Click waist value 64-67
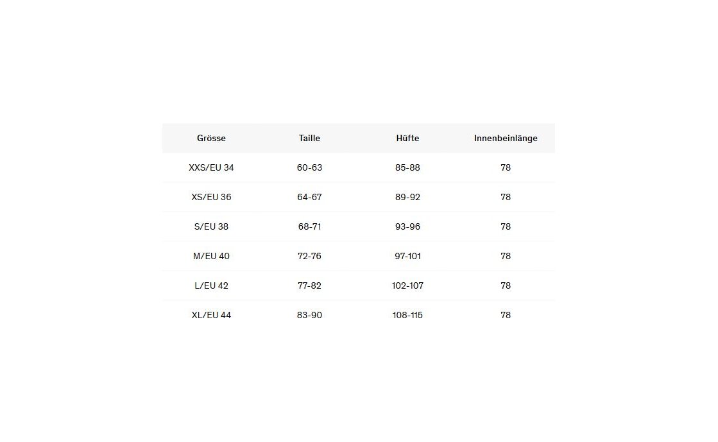 [309, 197]
